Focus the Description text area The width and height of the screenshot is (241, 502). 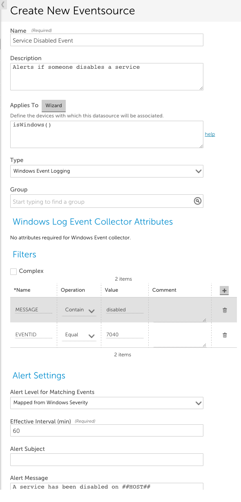point(107,77)
